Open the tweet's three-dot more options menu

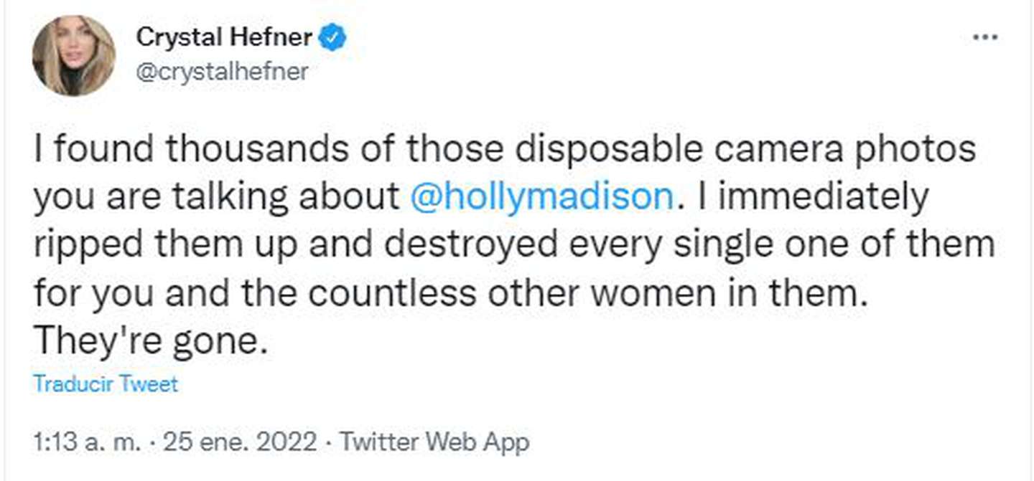[984, 37]
